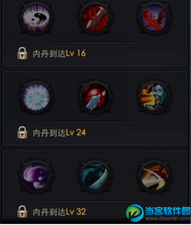
Task: Click the padlock beside 内丹到达Lv 16
Action: [22, 53]
